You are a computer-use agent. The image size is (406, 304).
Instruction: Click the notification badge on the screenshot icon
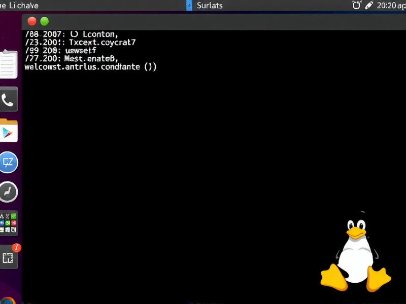16,247
